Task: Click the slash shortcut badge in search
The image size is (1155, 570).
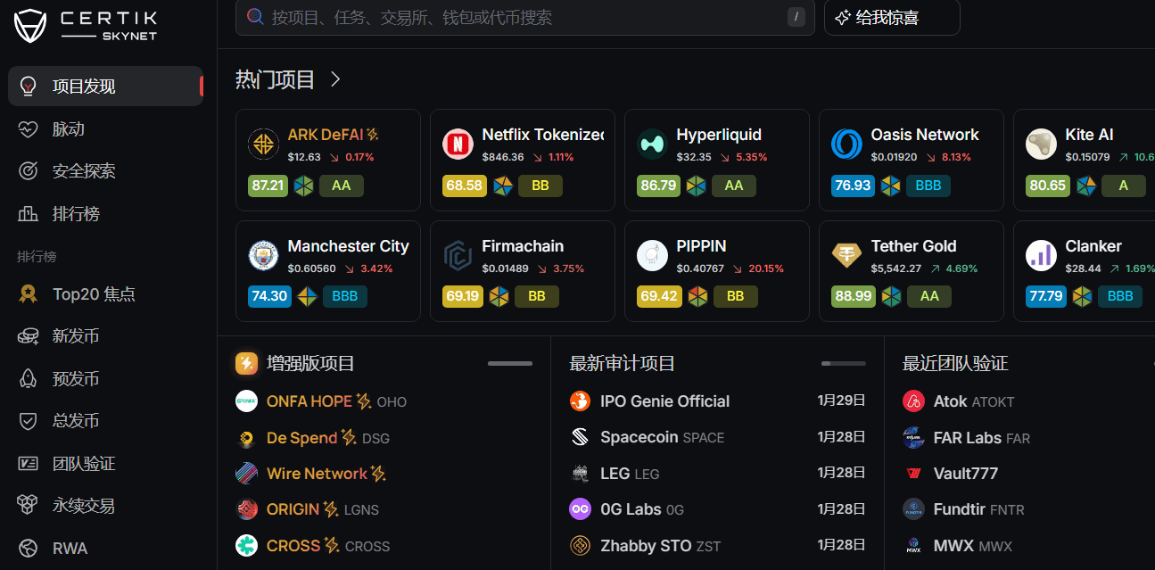Action: pyautogui.click(x=796, y=17)
